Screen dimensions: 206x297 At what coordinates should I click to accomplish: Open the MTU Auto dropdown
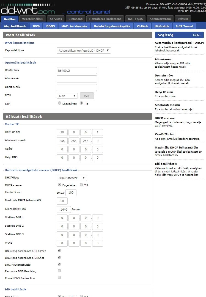click(x=67, y=96)
